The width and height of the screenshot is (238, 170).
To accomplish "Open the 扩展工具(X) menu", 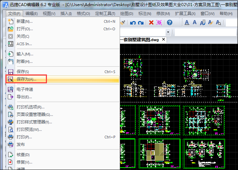I will [x=185, y=14].
